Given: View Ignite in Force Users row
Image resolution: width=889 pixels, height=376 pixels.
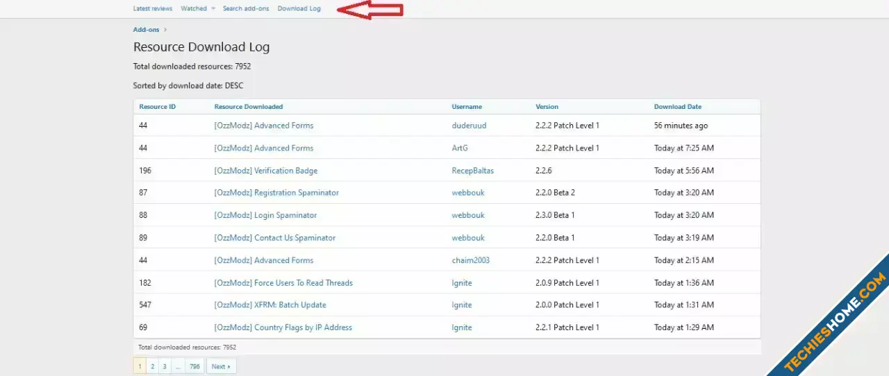Looking at the screenshot, I should (462, 283).
